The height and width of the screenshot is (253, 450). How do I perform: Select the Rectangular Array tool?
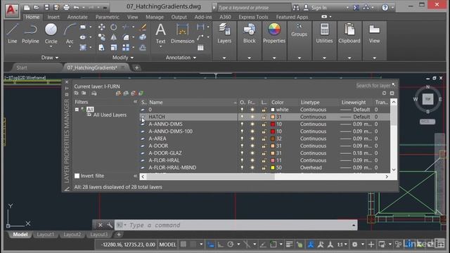click(x=126, y=47)
